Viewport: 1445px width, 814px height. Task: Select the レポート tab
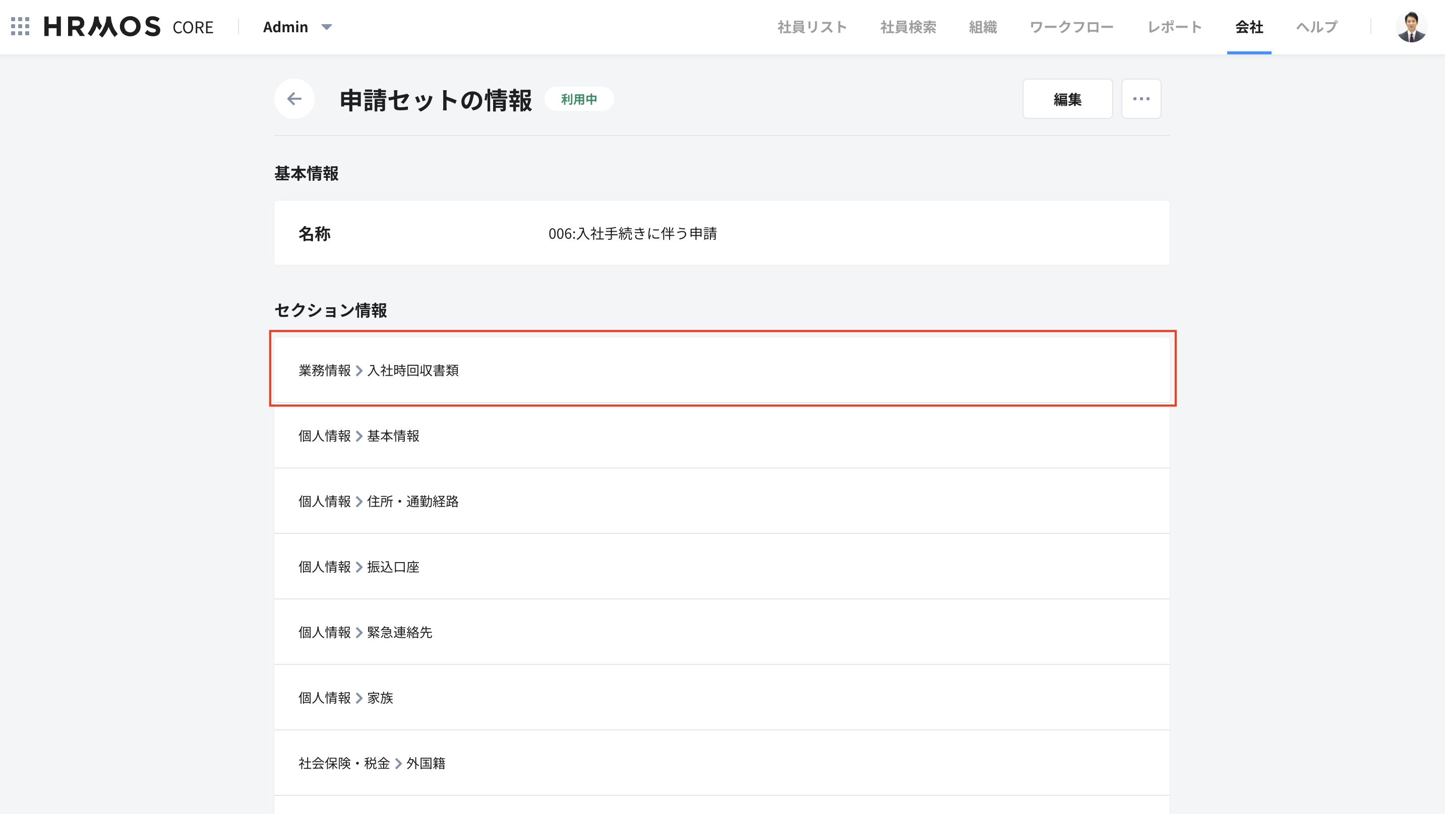(1174, 27)
